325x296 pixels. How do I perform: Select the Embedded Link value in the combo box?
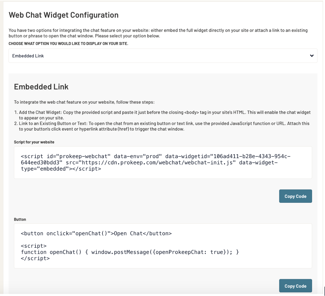(x=28, y=56)
